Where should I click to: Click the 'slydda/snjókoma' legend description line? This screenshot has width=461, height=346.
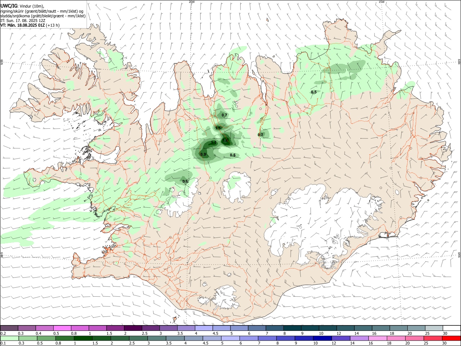pos(43,16)
